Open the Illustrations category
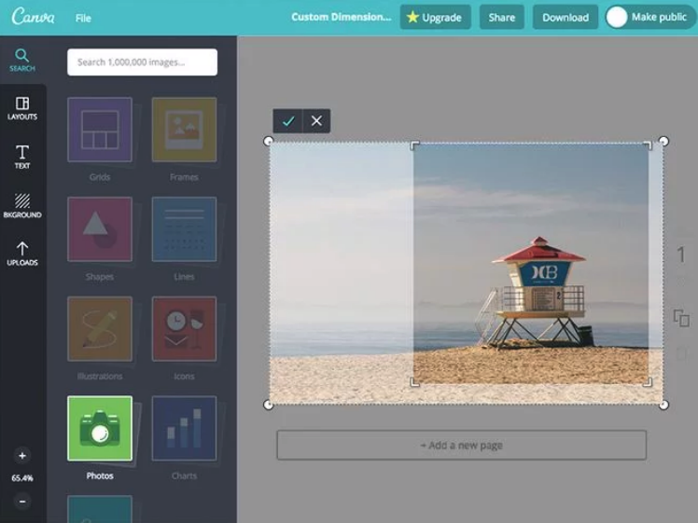 pyautogui.click(x=100, y=329)
